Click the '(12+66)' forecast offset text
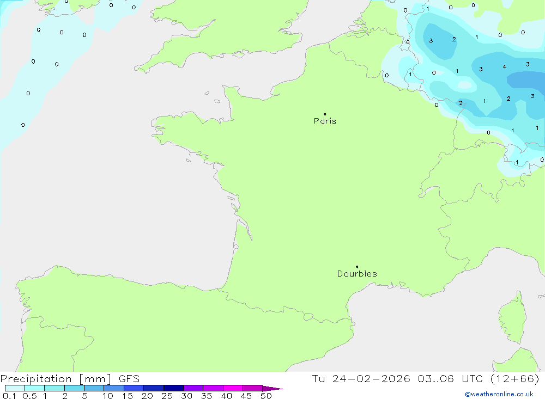Screen dimensions: 545x399 click(515, 379)
